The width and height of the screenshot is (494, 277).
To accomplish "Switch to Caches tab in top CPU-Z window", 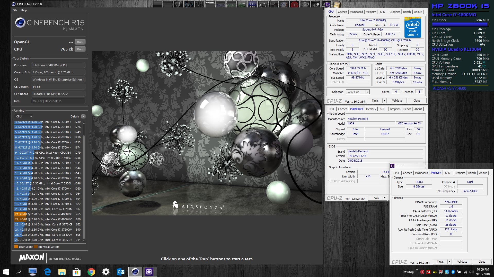I will (x=342, y=12).
